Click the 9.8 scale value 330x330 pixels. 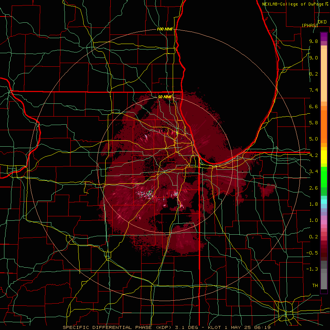[x=313, y=41]
